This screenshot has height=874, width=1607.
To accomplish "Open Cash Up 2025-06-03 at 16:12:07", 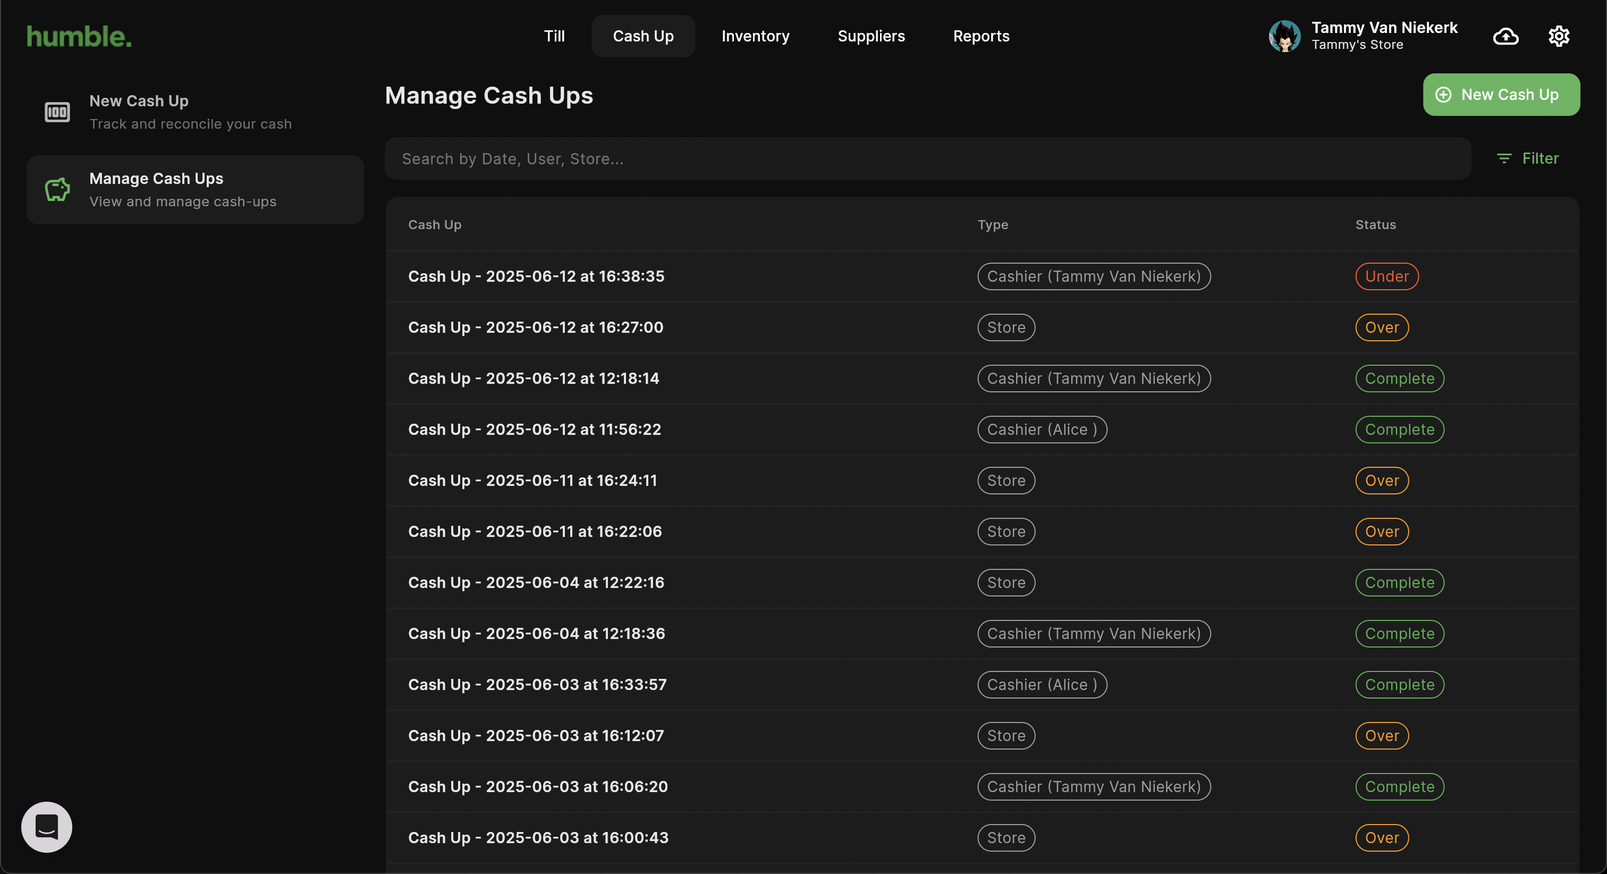I will coord(982,736).
